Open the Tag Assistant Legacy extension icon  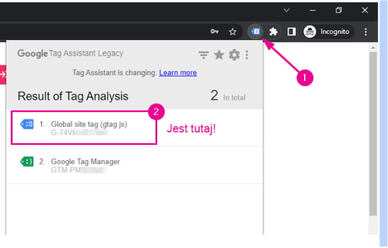click(x=255, y=32)
